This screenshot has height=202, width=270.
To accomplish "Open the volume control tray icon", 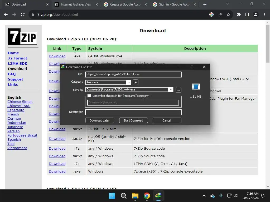I will coord(235,196).
